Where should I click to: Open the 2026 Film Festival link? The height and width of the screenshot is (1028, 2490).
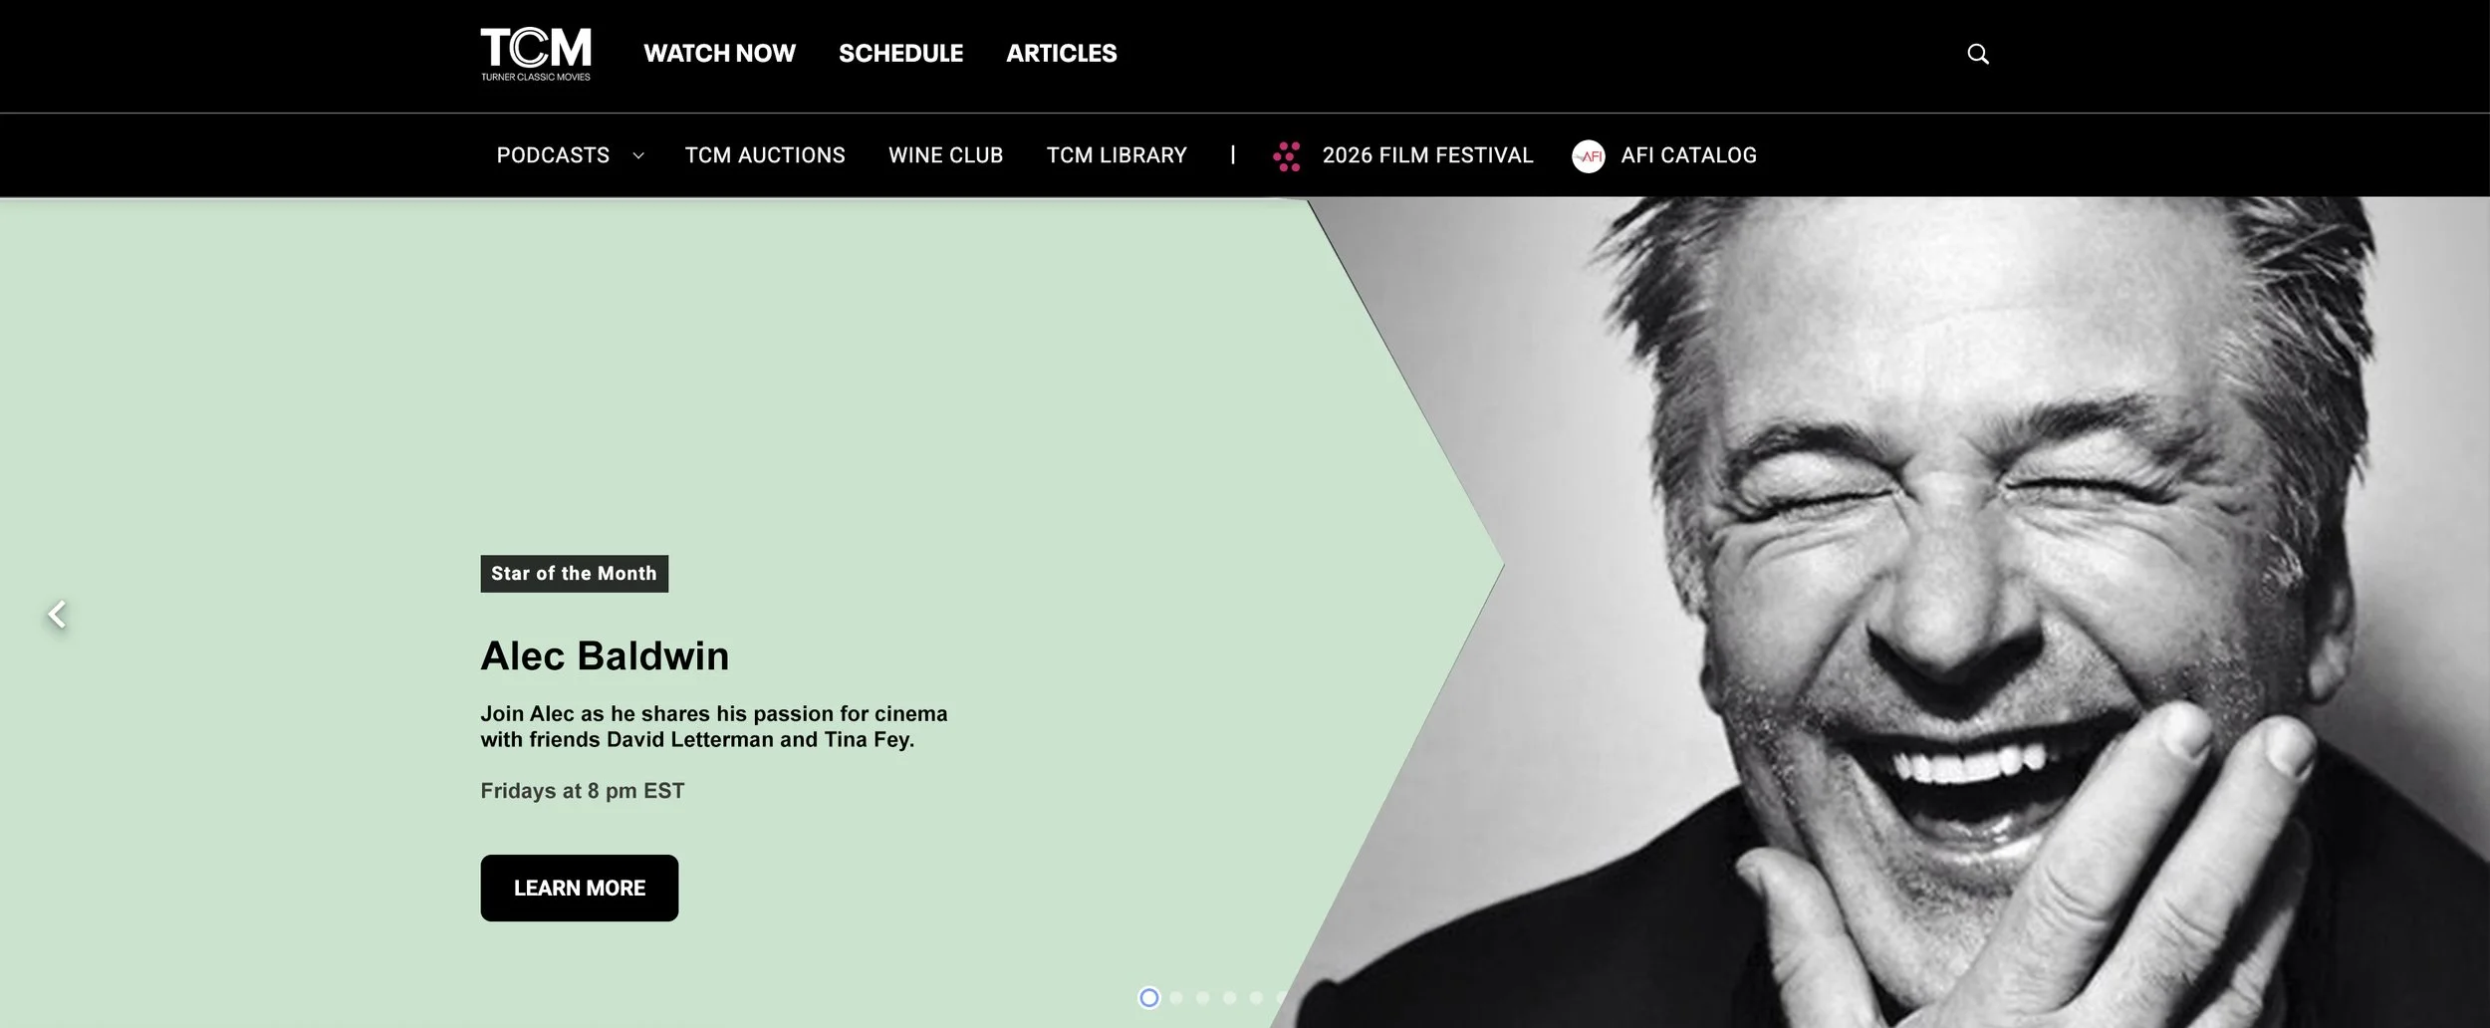click(x=1427, y=155)
